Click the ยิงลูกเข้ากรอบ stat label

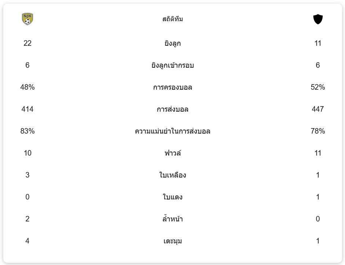click(172, 65)
